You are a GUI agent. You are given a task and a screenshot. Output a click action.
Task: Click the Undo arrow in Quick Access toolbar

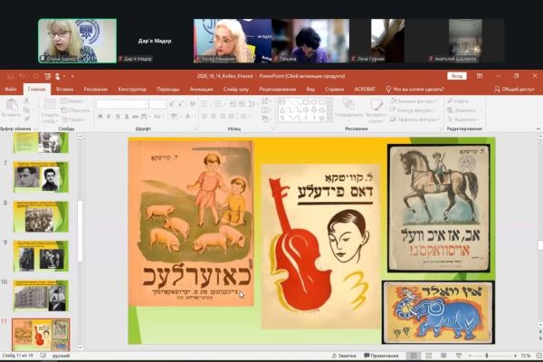pos(22,76)
